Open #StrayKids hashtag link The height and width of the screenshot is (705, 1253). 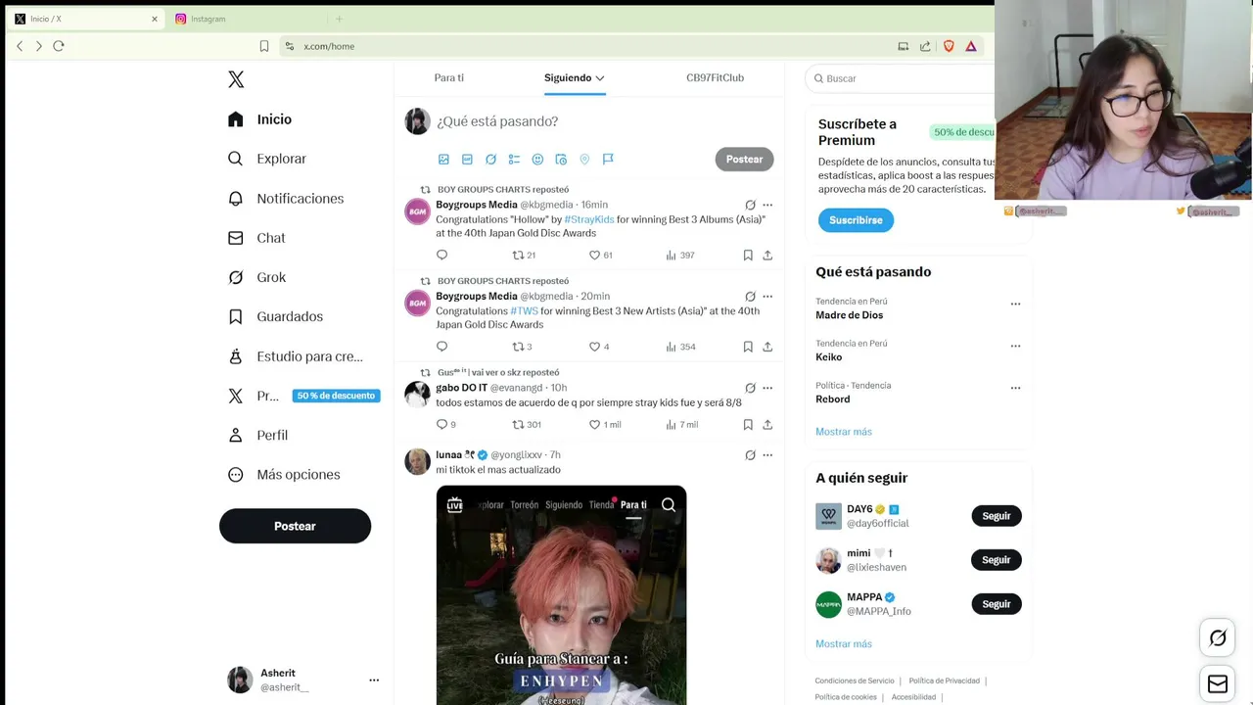click(x=589, y=219)
